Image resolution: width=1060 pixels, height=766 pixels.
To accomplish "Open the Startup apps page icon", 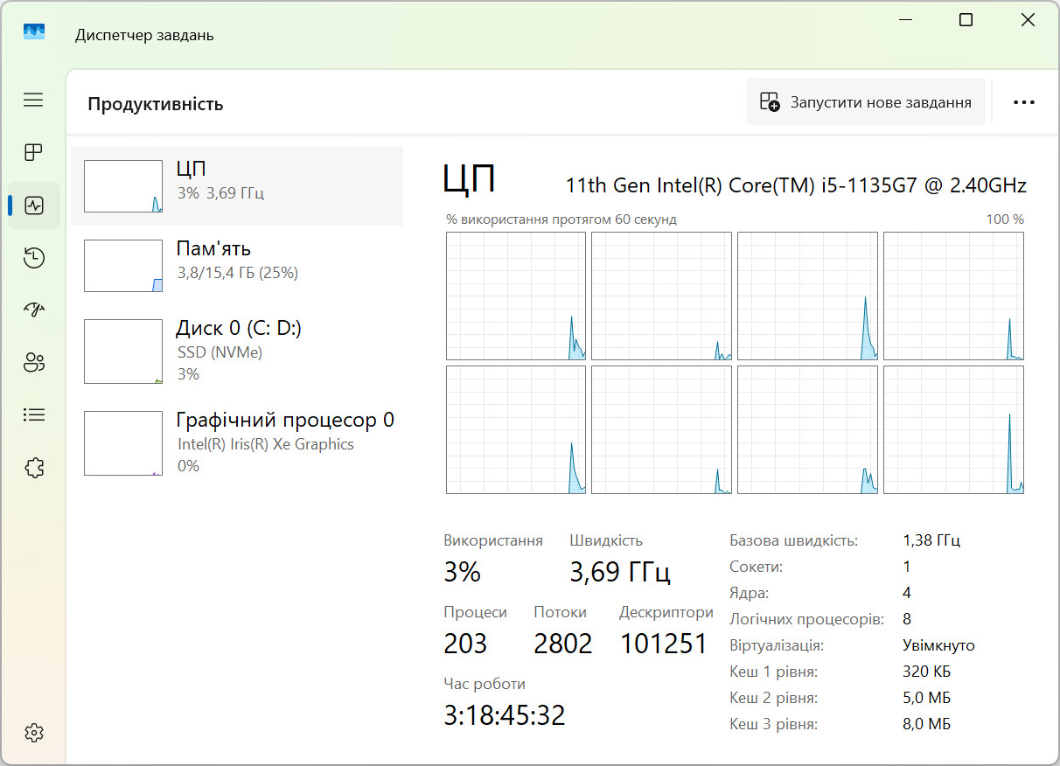I will point(34,310).
